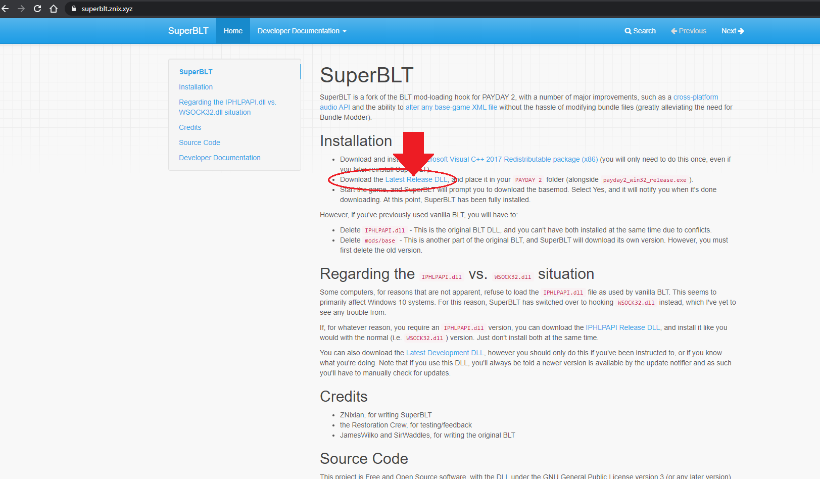Viewport: 820px width, 479px height.
Task: Click the mods/base code text
Action: (380, 241)
